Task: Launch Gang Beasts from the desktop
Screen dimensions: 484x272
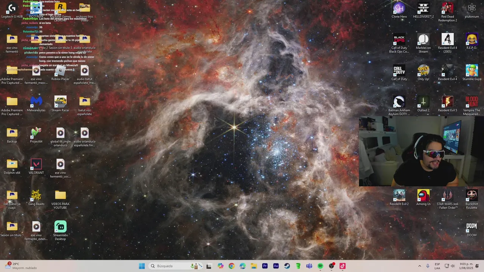Action: point(36,198)
